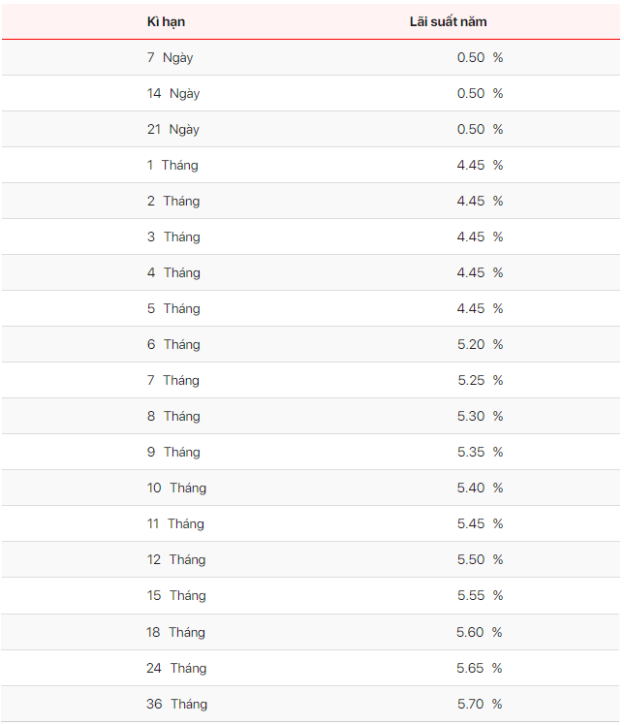The width and height of the screenshot is (624, 725).
Task: Select the 15 Tháng term label
Action: pos(176,595)
